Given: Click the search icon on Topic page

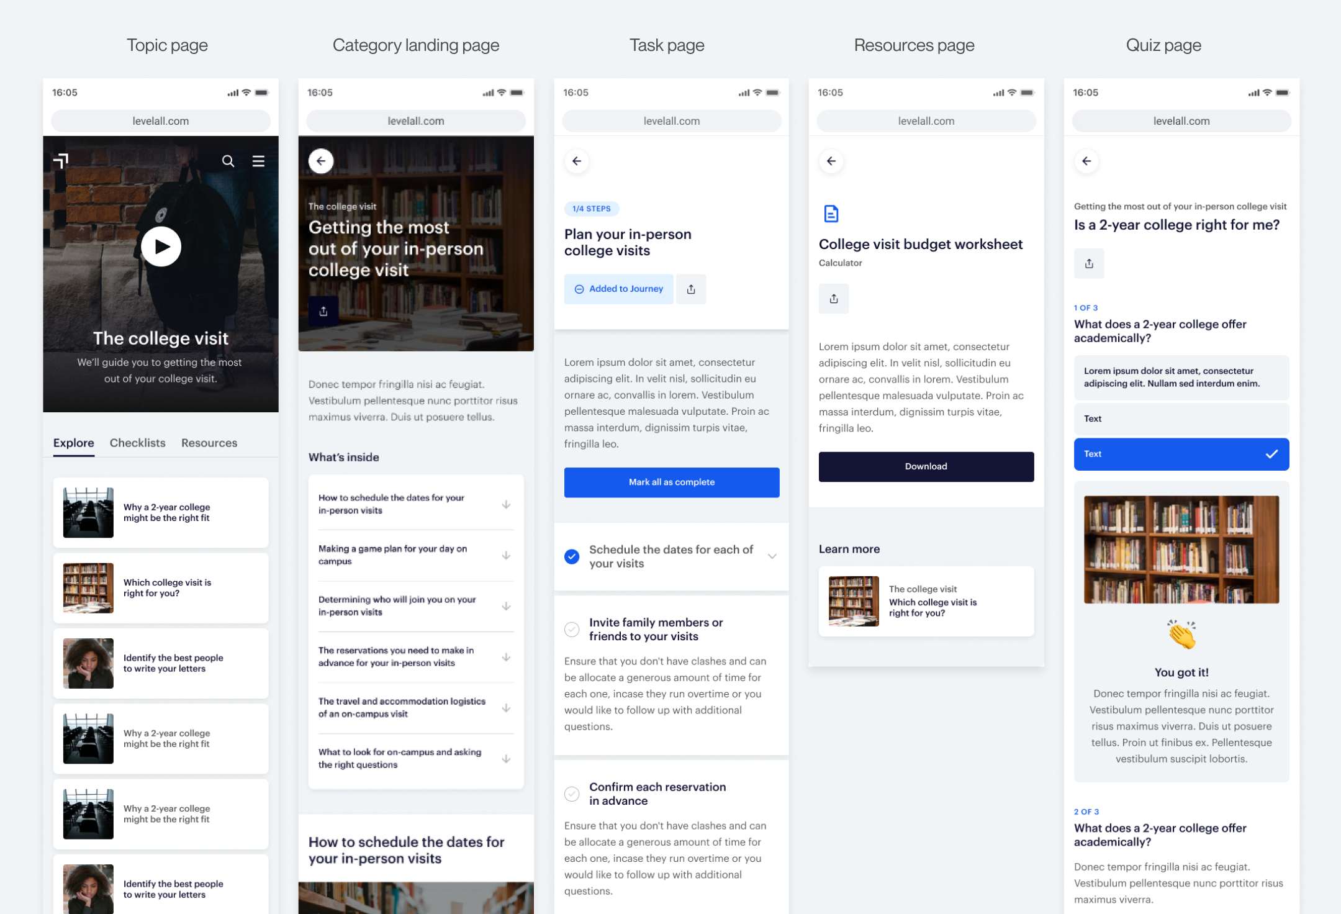Looking at the screenshot, I should click(228, 161).
